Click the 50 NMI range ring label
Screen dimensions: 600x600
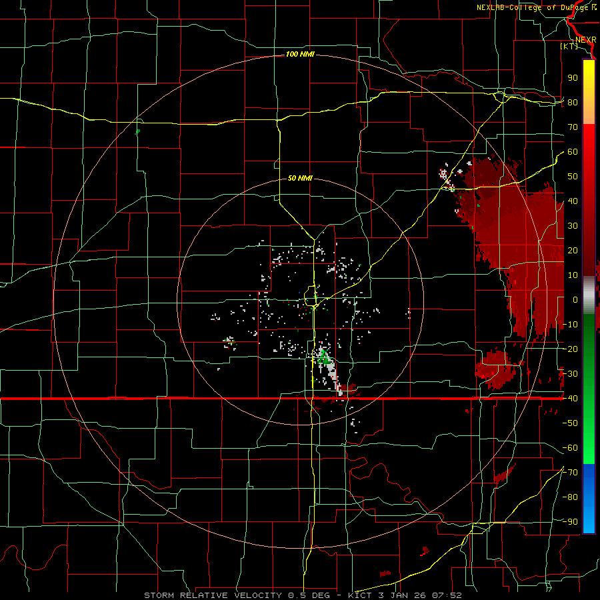click(x=300, y=178)
